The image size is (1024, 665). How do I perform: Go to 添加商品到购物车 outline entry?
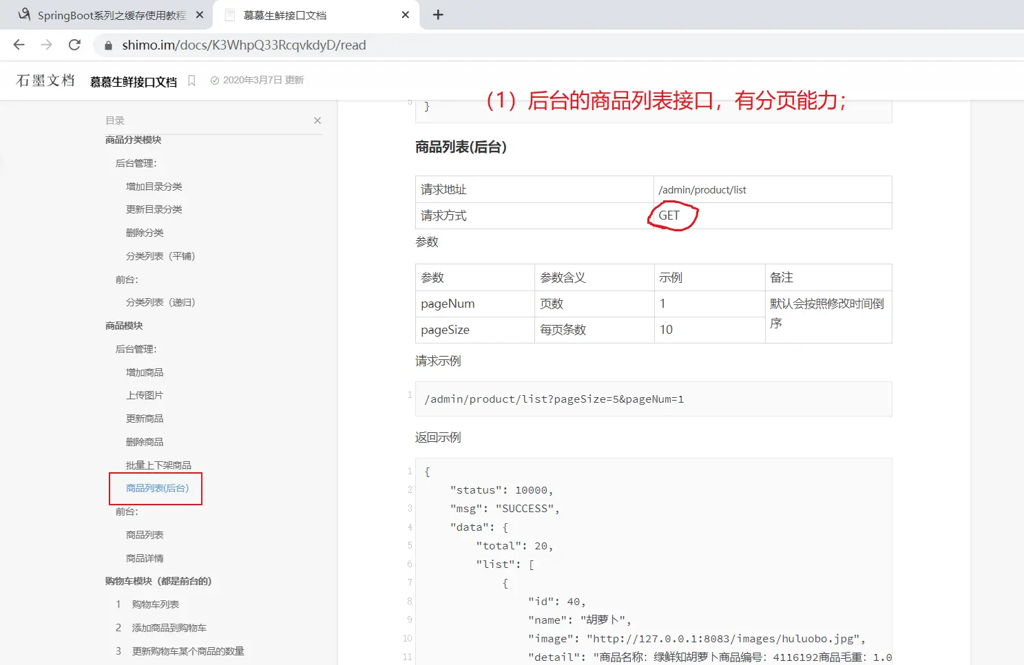[169, 628]
